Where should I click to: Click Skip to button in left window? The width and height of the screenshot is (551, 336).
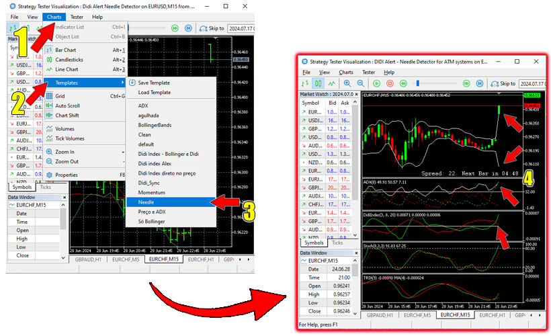(x=212, y=28)
